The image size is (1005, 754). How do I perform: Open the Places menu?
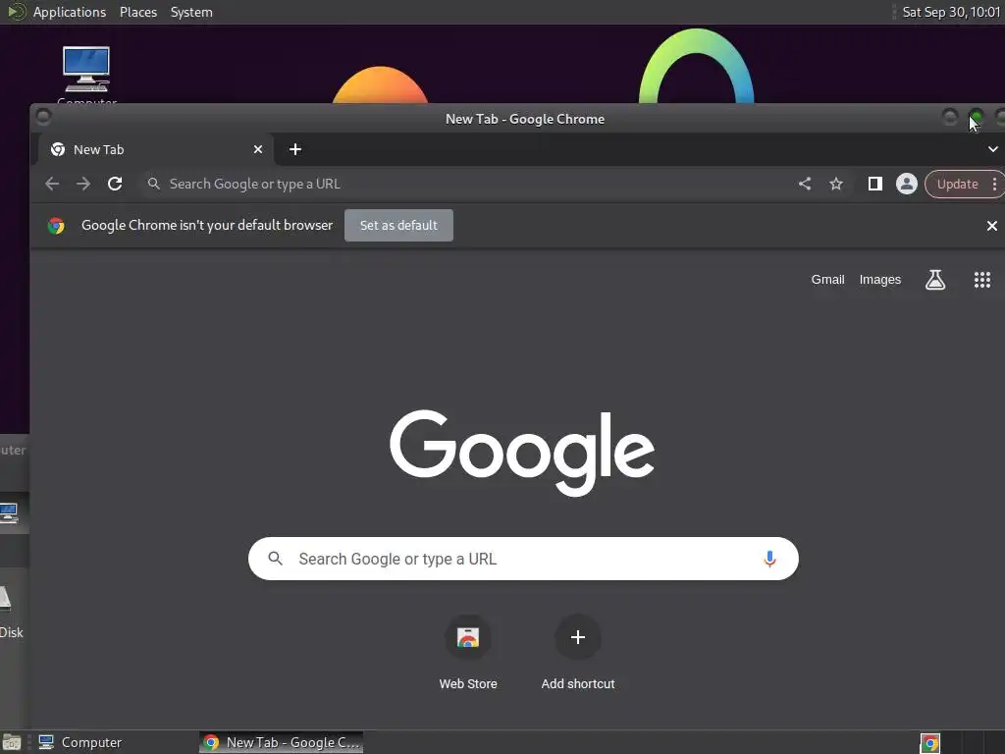click(x=138, y=12)
